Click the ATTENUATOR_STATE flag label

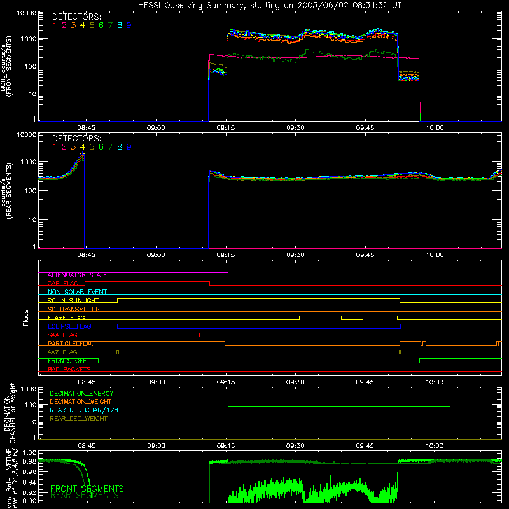[77, 275]
